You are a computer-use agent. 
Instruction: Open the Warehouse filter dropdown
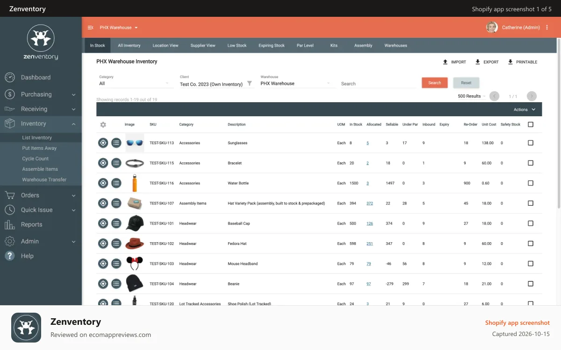(x=297, y=84)
